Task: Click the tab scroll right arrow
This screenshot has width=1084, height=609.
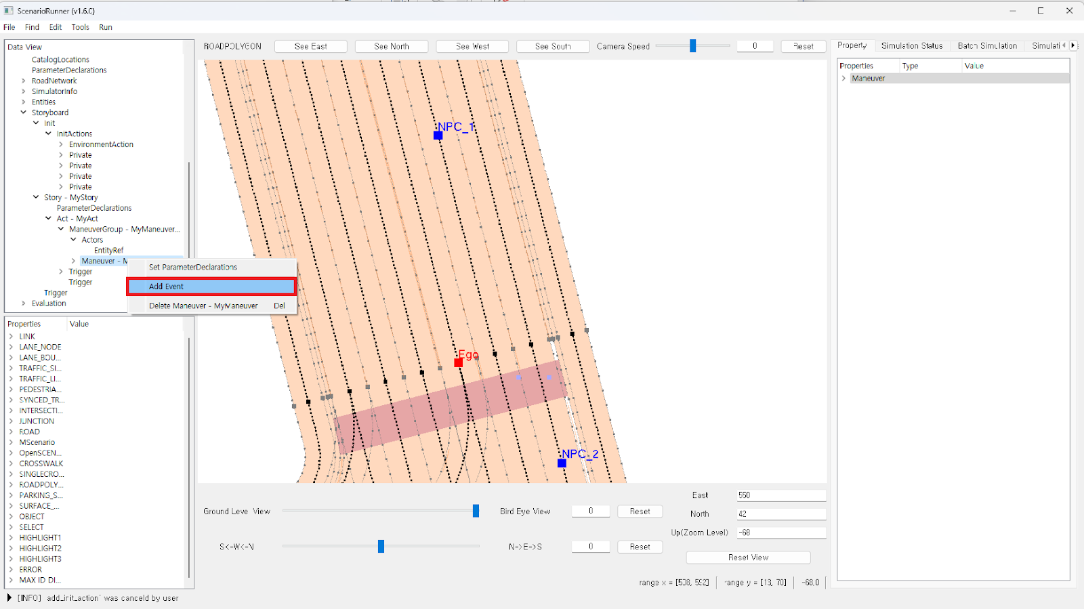Action: click(1073, 45)
